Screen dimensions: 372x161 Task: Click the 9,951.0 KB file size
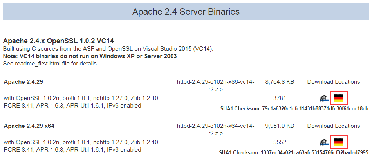click(280, 126)
